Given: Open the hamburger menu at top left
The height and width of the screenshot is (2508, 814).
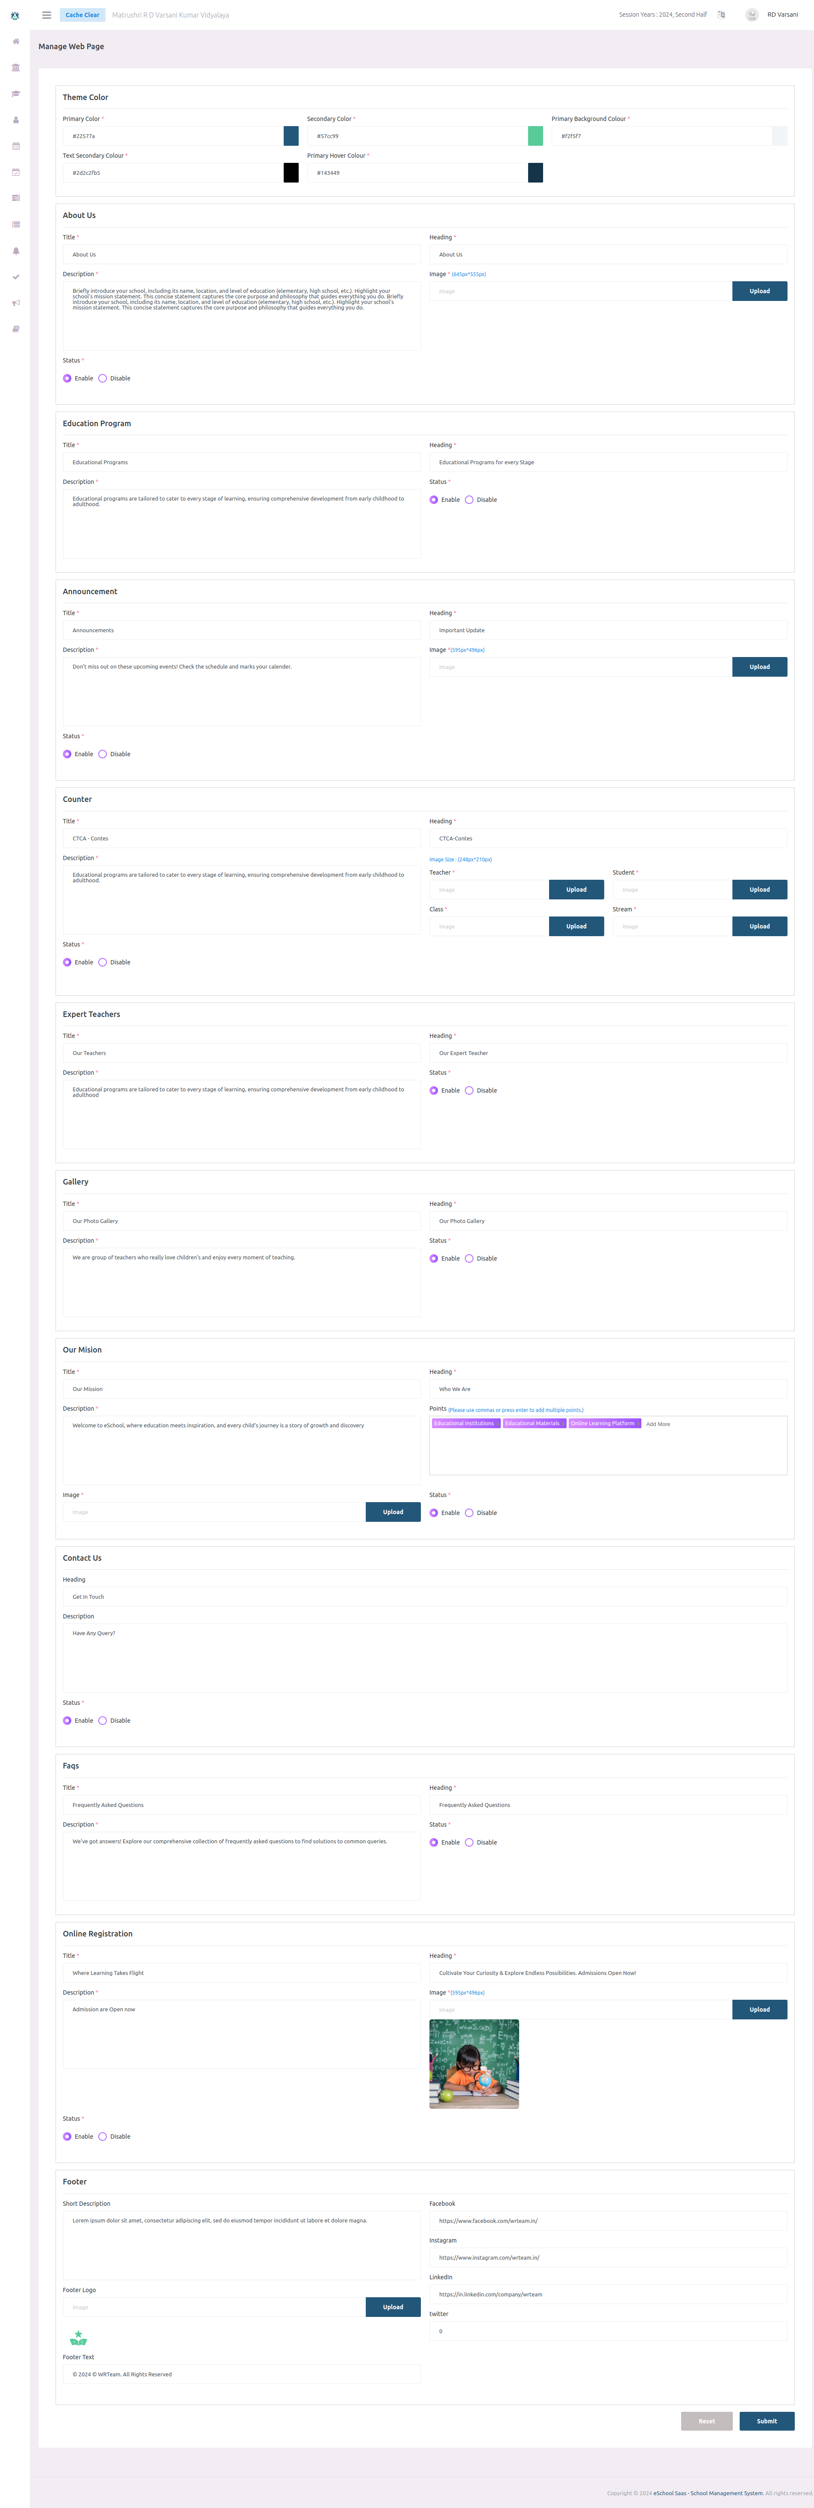Looking at the screenshot, I should click(46, 15).
